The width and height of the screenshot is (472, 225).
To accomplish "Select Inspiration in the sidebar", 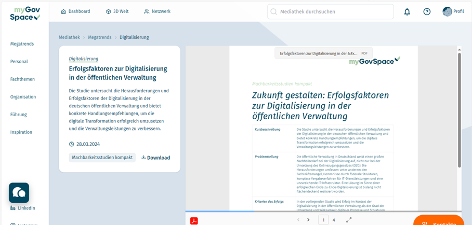I will click(21, 132).
